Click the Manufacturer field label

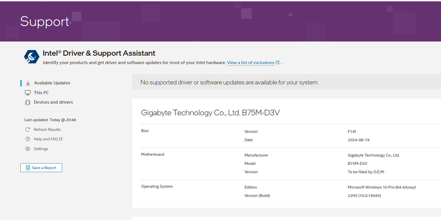click(256, 155)
